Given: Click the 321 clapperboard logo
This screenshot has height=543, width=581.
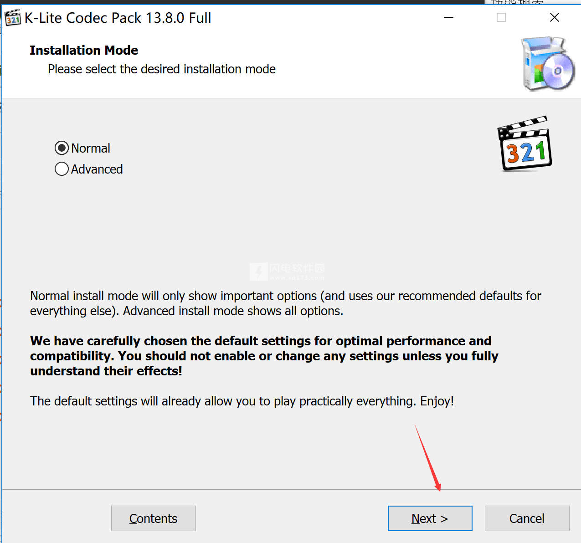Looking at the screenshot, I should coord(524,143).
